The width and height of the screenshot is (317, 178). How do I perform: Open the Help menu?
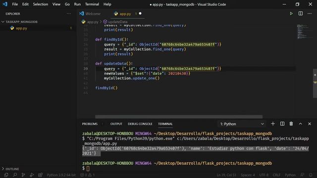tap(107, 4)
